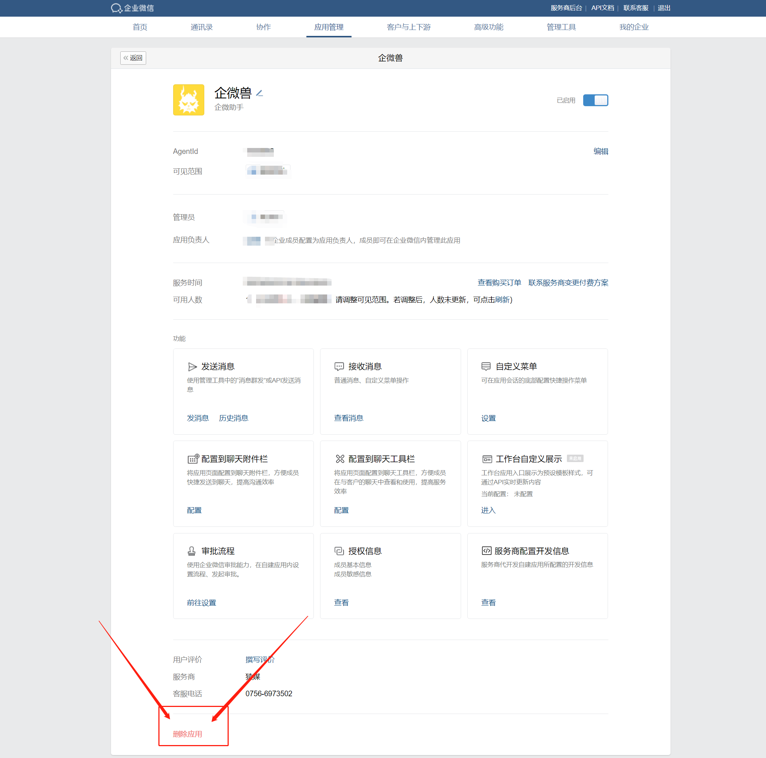Click the 自定义菜单 menu icon
This screenshot has height=758, width=766.
pos(486,367)
